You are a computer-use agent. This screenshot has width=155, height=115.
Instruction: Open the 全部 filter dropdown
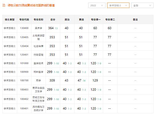pos(142,5)
